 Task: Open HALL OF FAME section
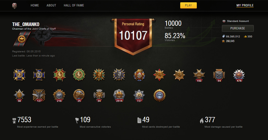74,5
